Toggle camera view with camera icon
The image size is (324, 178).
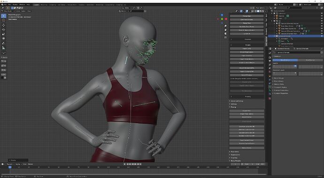[225, 33]
